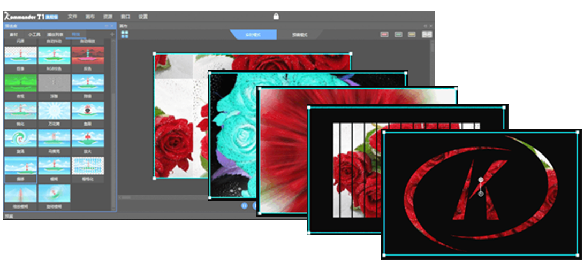Click the lock icon in the title bar
Screen dimensions: 584x270
[x=276, y=16]
